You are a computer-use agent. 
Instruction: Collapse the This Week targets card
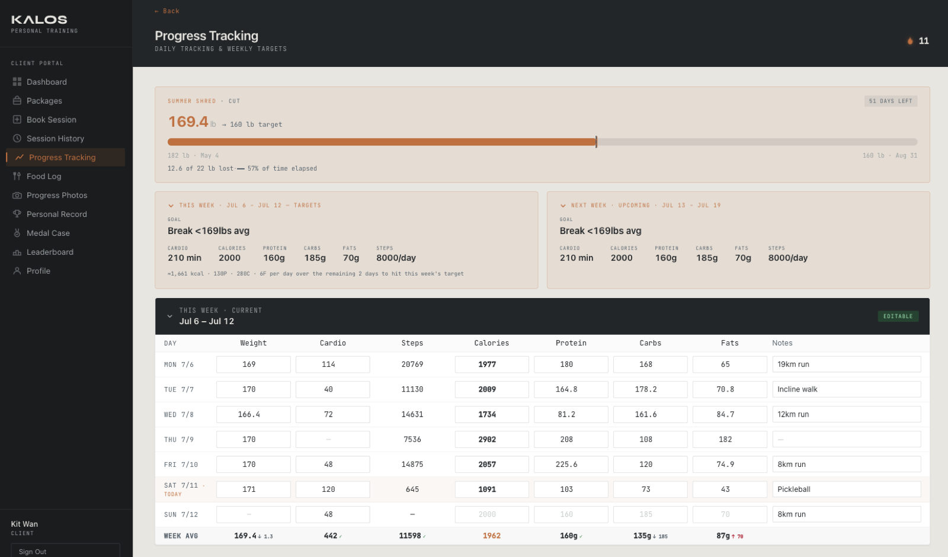(171, 206)
